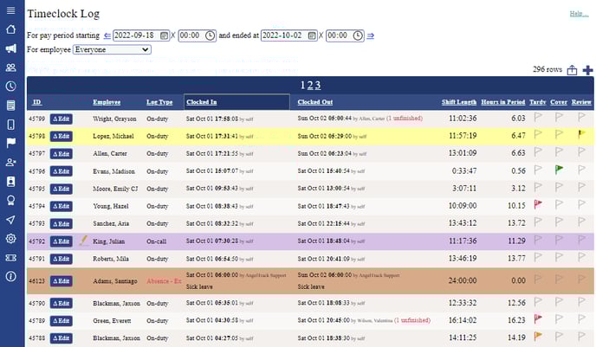Image resolution: width=596 pixels, height=347 pixels.
Task: Edit entry 45799 for Wright, Grayson
Action: coord(62,119)
